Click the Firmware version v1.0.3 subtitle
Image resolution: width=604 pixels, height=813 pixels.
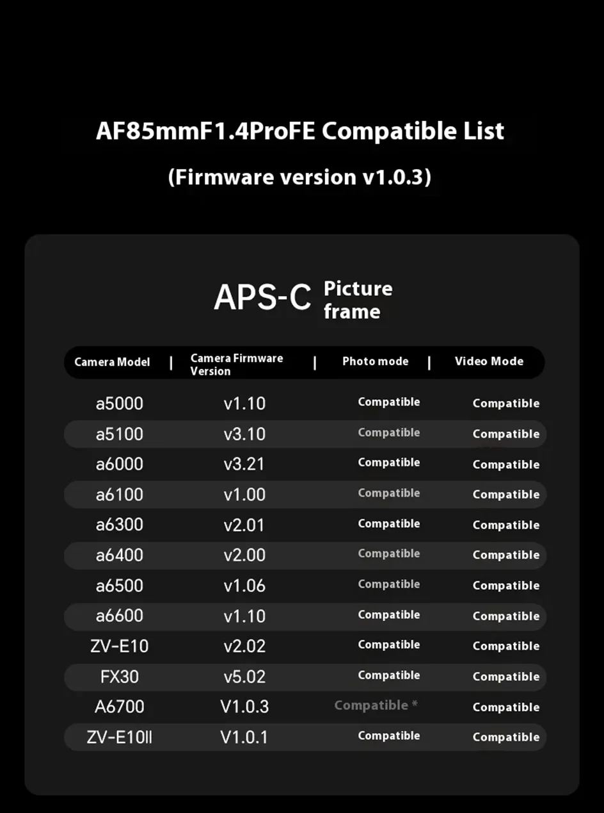point(299,177)
